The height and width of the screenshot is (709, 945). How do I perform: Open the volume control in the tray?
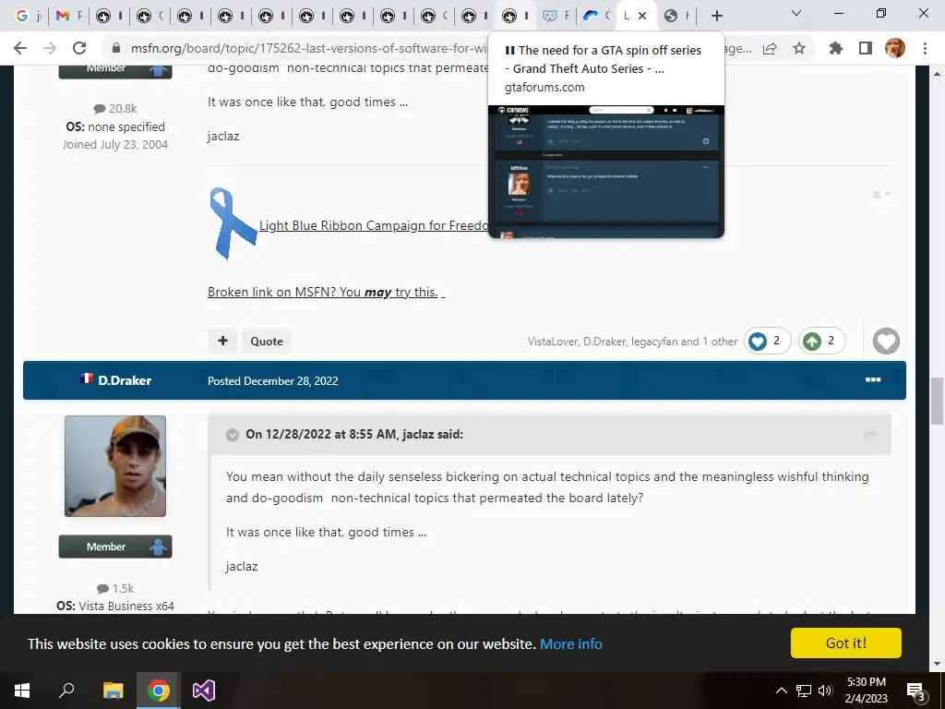pos(825,691)
